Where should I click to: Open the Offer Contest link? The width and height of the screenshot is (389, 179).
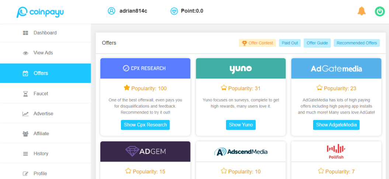257,43
